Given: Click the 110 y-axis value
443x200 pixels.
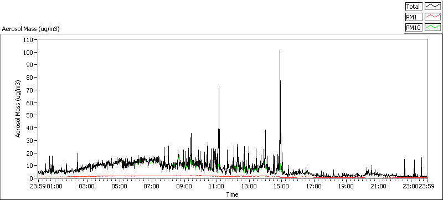Looking at the screenshot, I should click(29, 40).
